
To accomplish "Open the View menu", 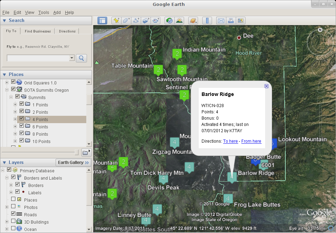I will 30,13.
